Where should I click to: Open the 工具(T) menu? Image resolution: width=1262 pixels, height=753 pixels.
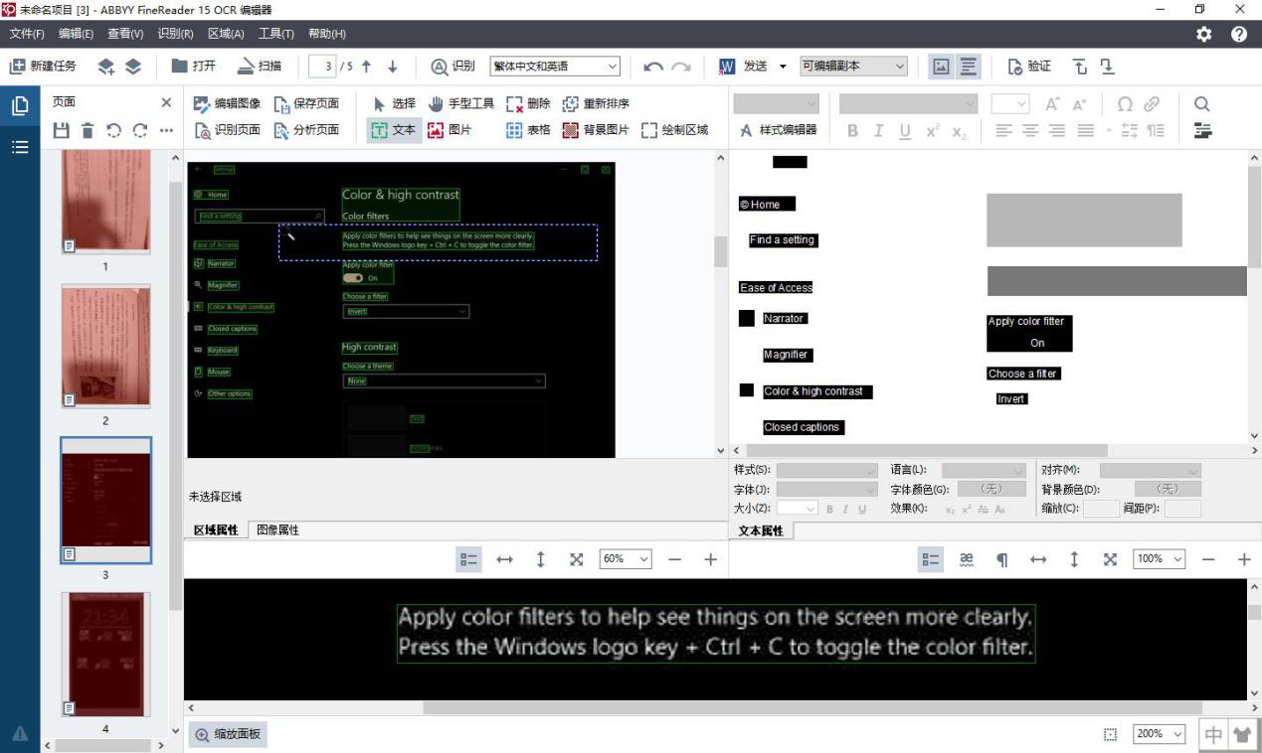coord(275,34)
